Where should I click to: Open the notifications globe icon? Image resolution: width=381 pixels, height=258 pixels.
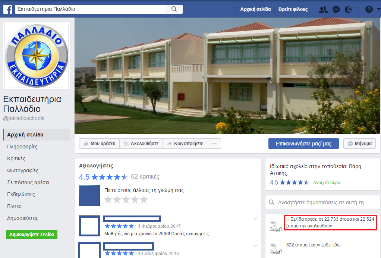coord(348,9)
